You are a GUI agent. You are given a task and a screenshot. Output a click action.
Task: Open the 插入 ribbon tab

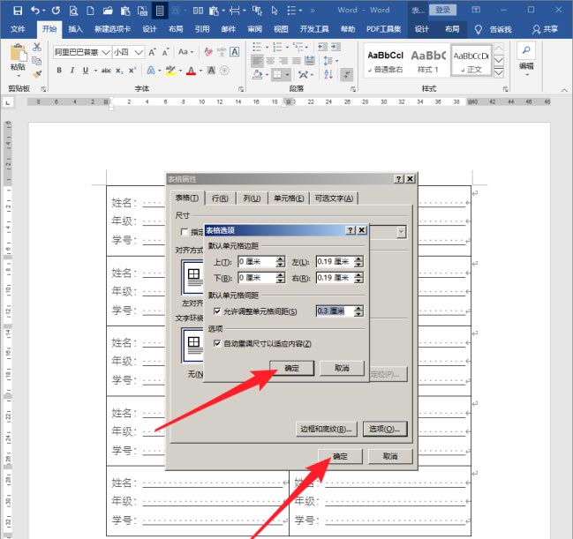pyautogui.click(x=76, y=29)
